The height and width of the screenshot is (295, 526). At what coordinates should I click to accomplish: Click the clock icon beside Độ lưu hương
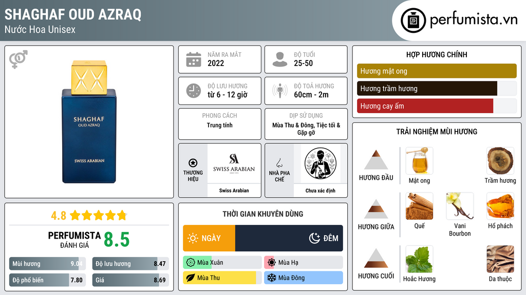[x=194, y=91]
